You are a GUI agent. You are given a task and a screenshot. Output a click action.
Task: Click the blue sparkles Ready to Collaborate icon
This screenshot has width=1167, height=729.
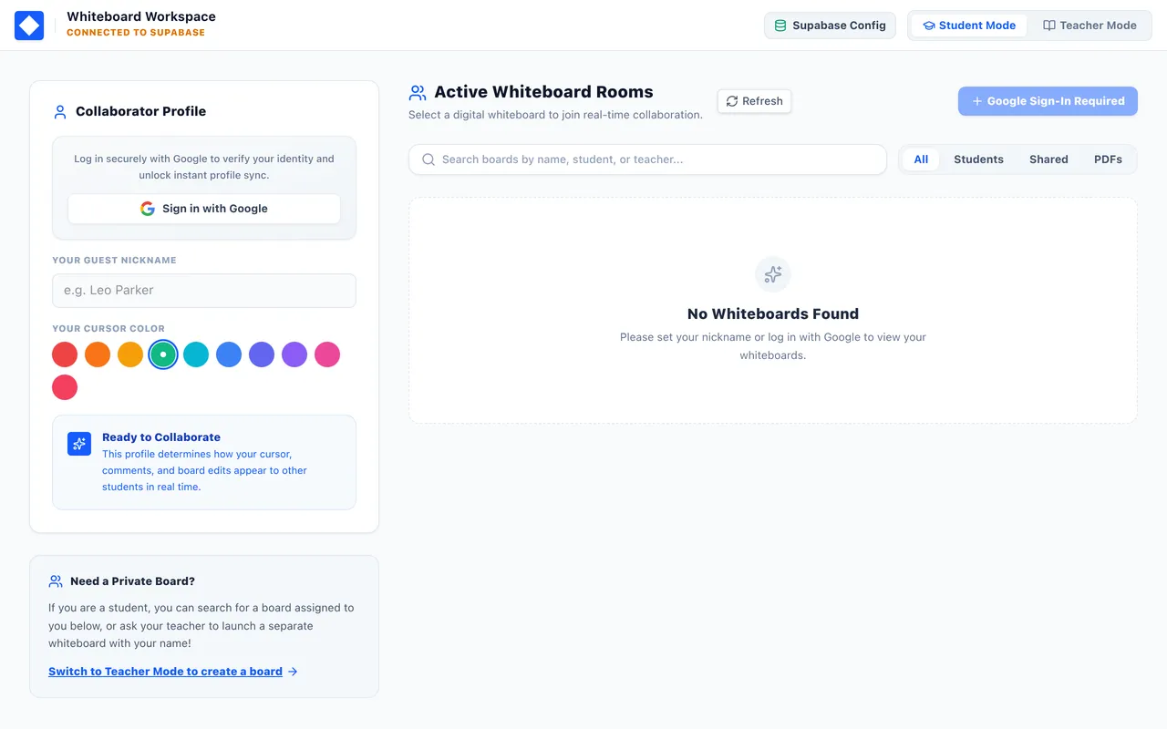79,444
